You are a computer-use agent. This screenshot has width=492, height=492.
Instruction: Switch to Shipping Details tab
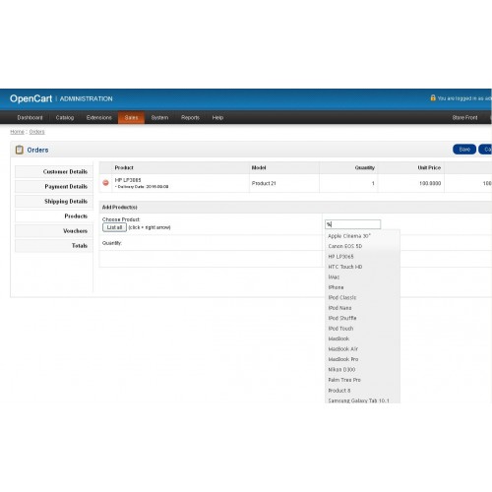pos(54,201)
